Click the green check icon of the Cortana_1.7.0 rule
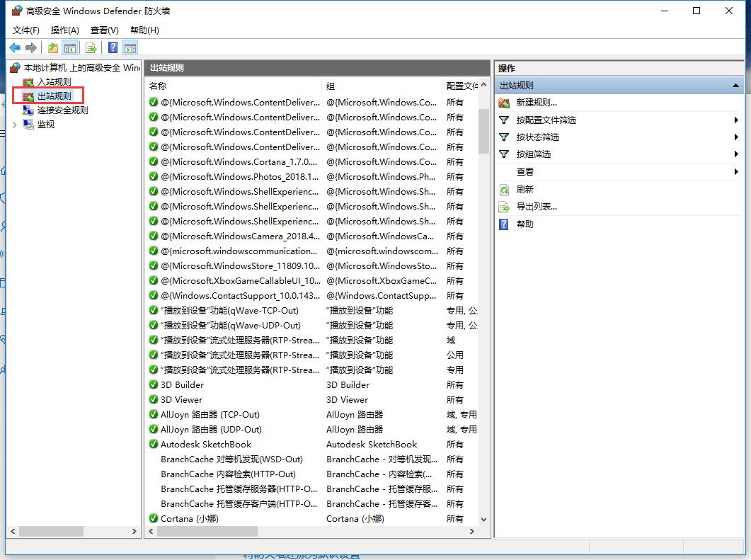Screen dimensions: 751x560 pyautogui.click(x=154, y=162)
